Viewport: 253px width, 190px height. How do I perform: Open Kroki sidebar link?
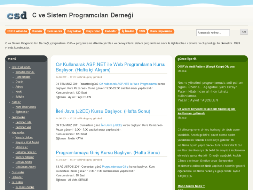(x=19, y=92)
